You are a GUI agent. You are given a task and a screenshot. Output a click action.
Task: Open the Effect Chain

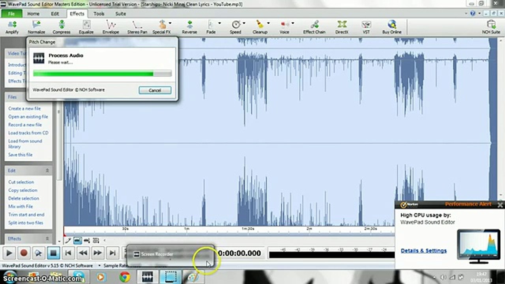coord(314,27)
